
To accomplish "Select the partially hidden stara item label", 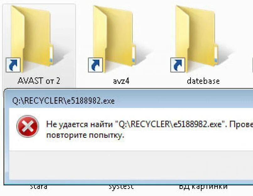I will [x=39, y=187].
